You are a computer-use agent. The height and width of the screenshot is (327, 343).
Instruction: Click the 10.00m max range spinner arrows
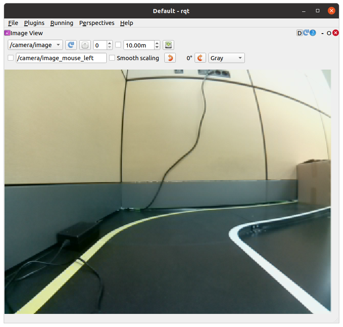click(x=157, y=45)
